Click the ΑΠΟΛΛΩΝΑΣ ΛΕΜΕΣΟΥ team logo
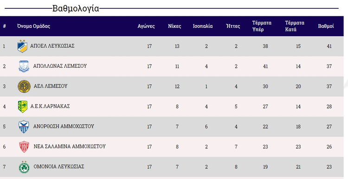 coord(24,66)
